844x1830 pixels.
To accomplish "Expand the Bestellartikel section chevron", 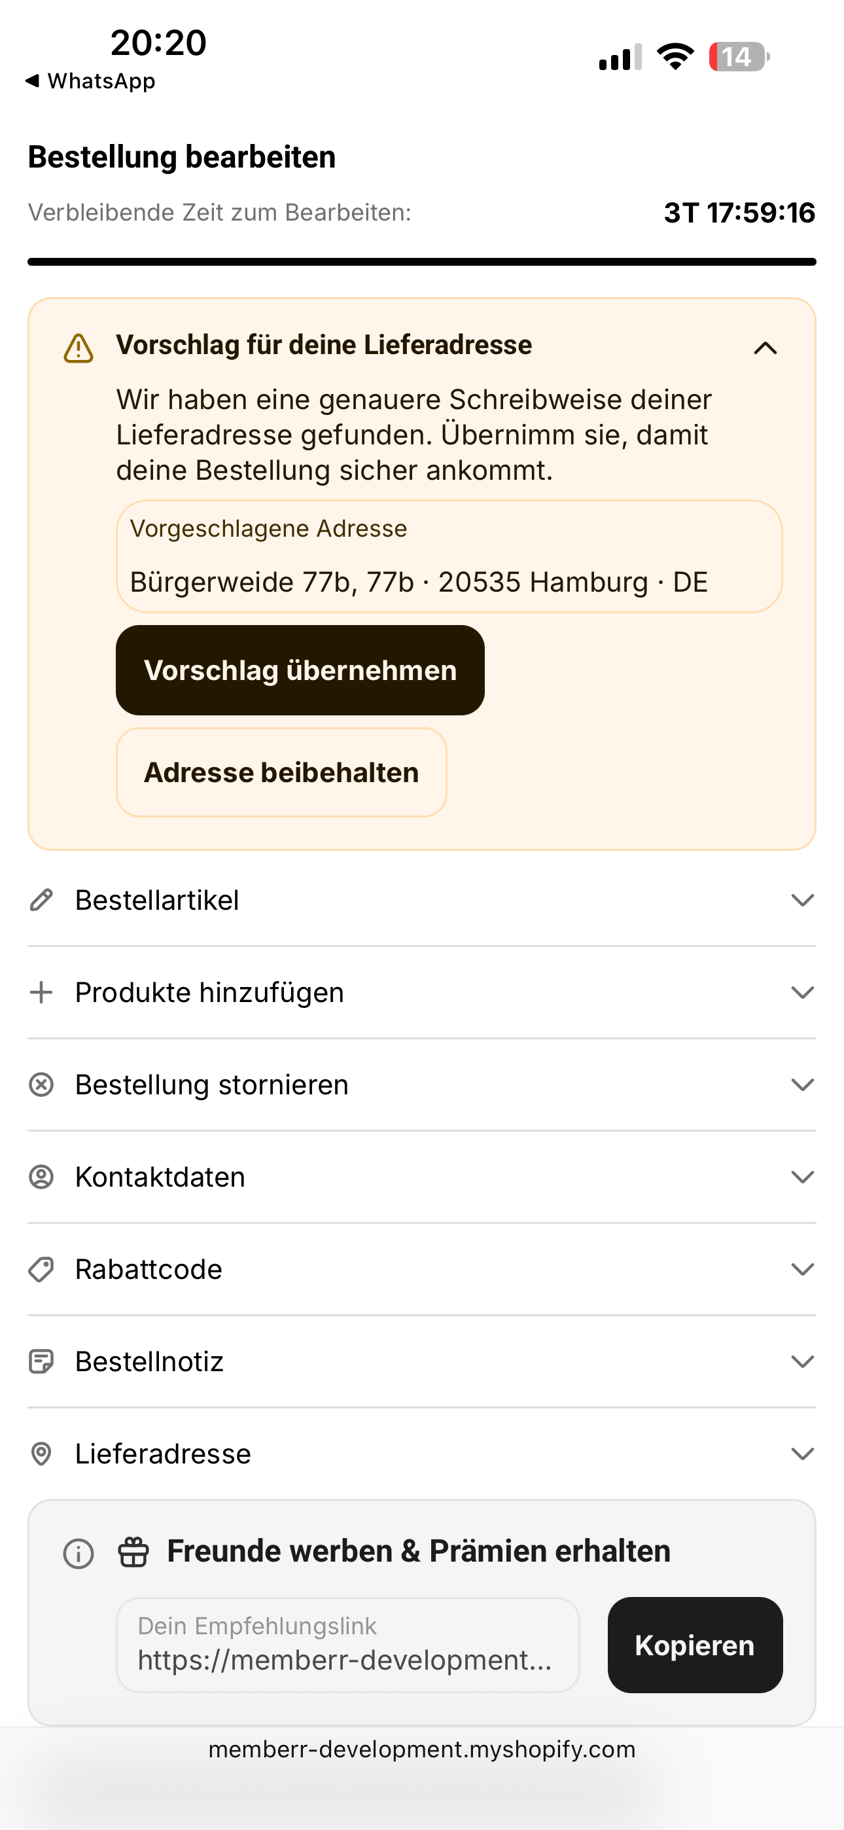I will coord(802,900).
